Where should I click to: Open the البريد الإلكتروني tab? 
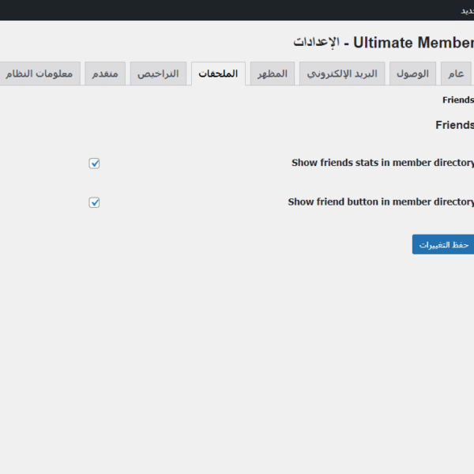pyautogui.click(x=342, y=73)
